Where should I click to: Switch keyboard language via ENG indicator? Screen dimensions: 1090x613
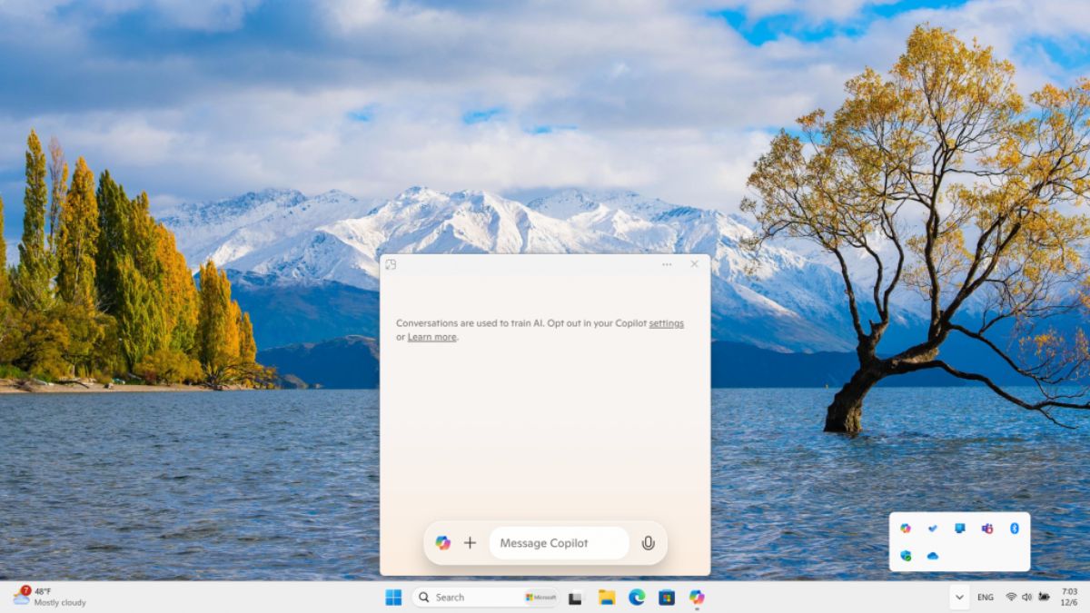(985, 598)
